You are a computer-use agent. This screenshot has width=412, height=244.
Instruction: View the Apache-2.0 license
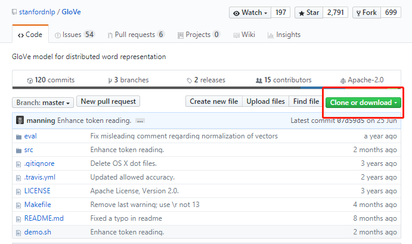point(362,80)
